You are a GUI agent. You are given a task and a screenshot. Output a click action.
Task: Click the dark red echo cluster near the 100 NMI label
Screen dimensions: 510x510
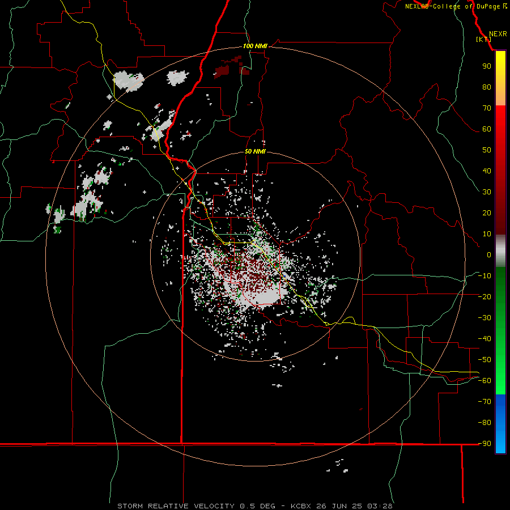point(232,67)
